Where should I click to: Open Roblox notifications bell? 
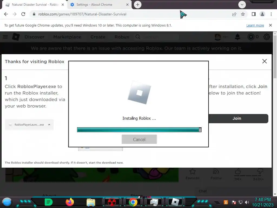pos(238,37)
